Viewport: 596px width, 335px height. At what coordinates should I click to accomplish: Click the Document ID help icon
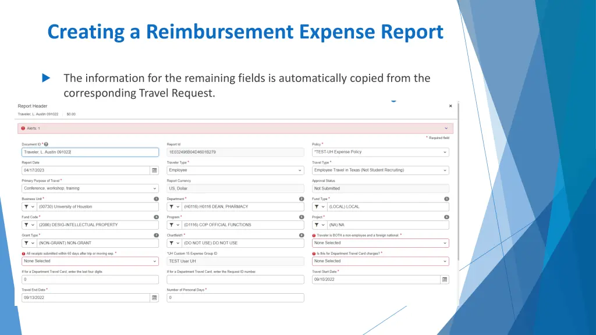click(x=46, y=144)
